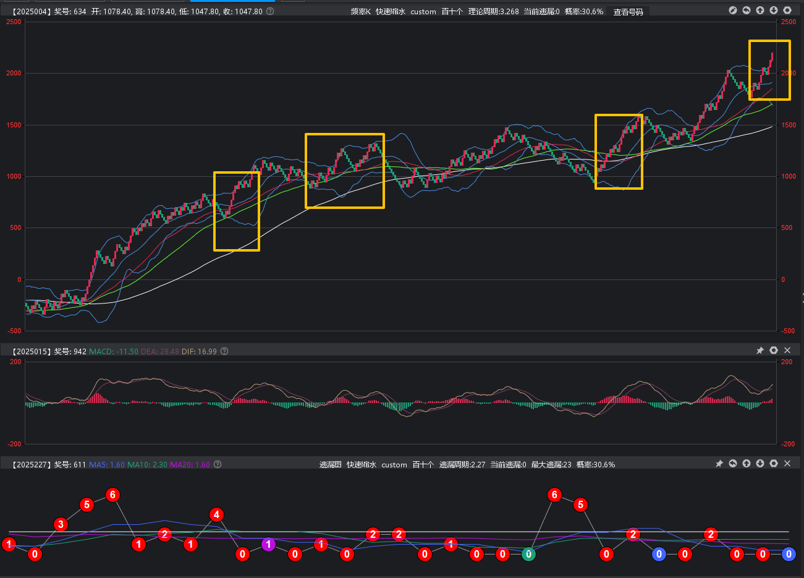Click the up arrow icon in top chart header

pos(760,11)
